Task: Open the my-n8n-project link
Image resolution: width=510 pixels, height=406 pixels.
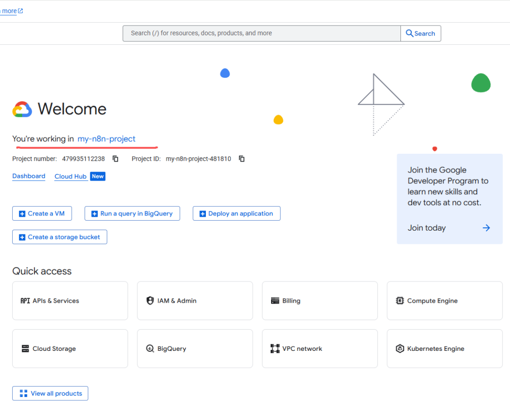Action: (x=106, y=139)
